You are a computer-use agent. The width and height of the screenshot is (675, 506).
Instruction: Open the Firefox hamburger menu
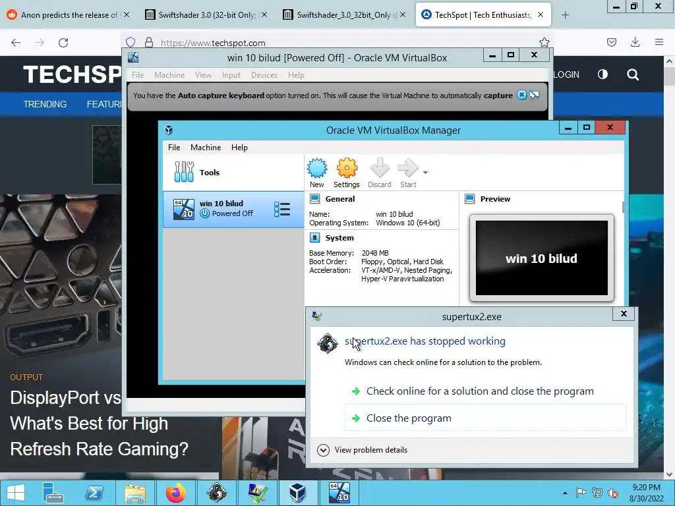[x=659, y=42]
